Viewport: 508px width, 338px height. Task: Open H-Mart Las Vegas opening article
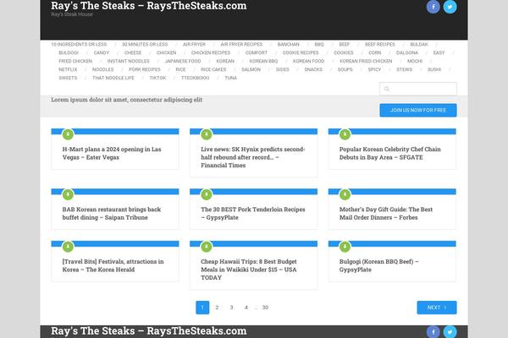tap(112, 153)
